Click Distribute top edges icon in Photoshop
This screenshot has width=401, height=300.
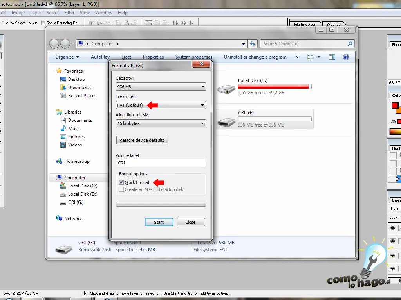click(x=148, y=23)
